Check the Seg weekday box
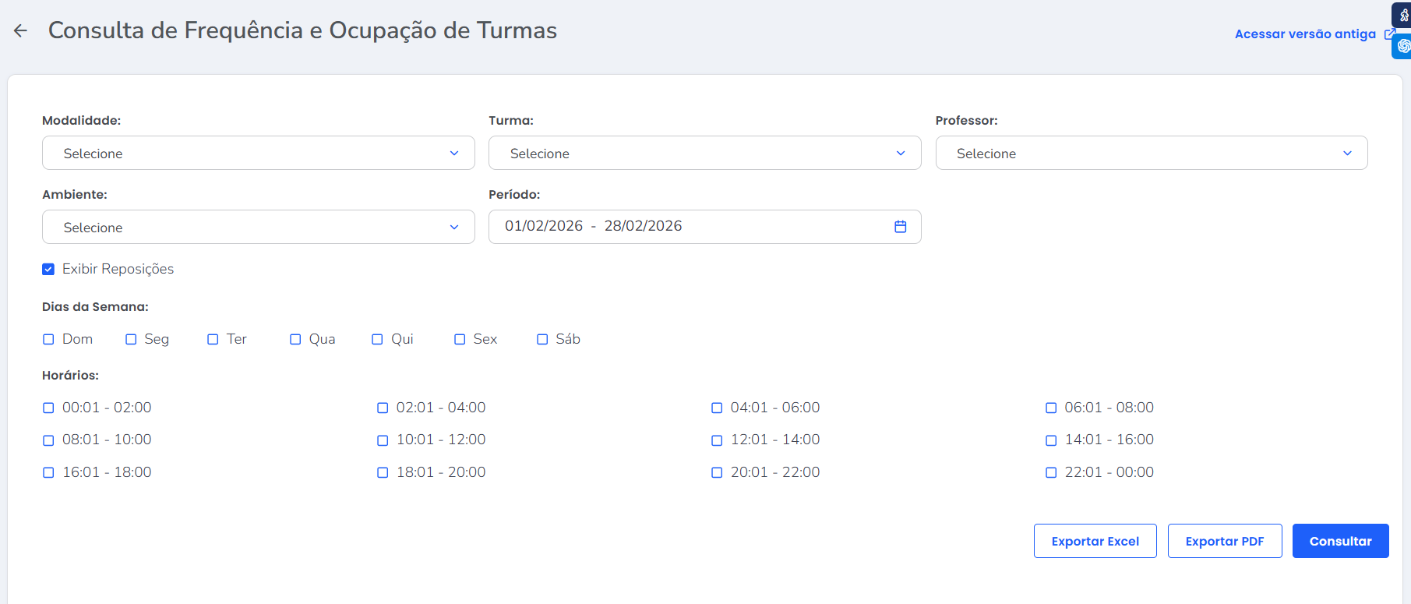This screenshot has height=604, width=1411. pos(131,339)
